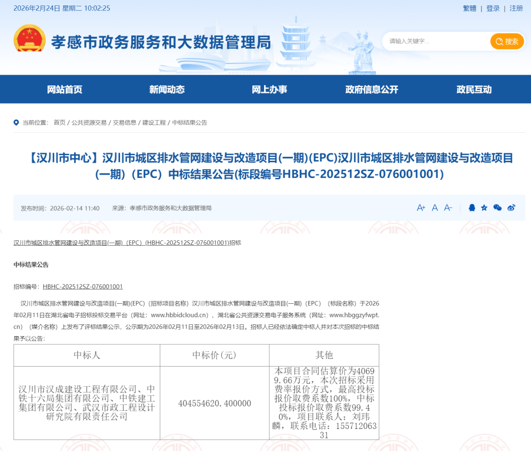Share to Qzone using the star icon
This screenshot has width=531, height=456.
pyautogui.click(x=484, y=208)
